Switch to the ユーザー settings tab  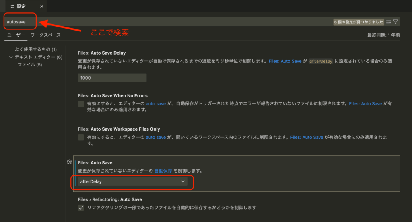click(x=16, y=35)
